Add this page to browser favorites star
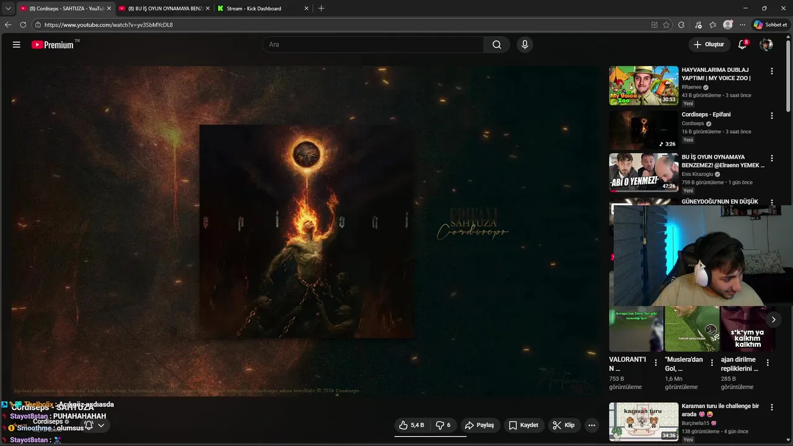Screen dimensions: 793x446 click(x=666, y=25)
